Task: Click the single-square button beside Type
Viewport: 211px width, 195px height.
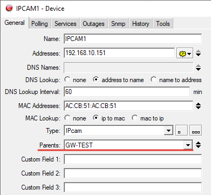Action: [181, 130]
